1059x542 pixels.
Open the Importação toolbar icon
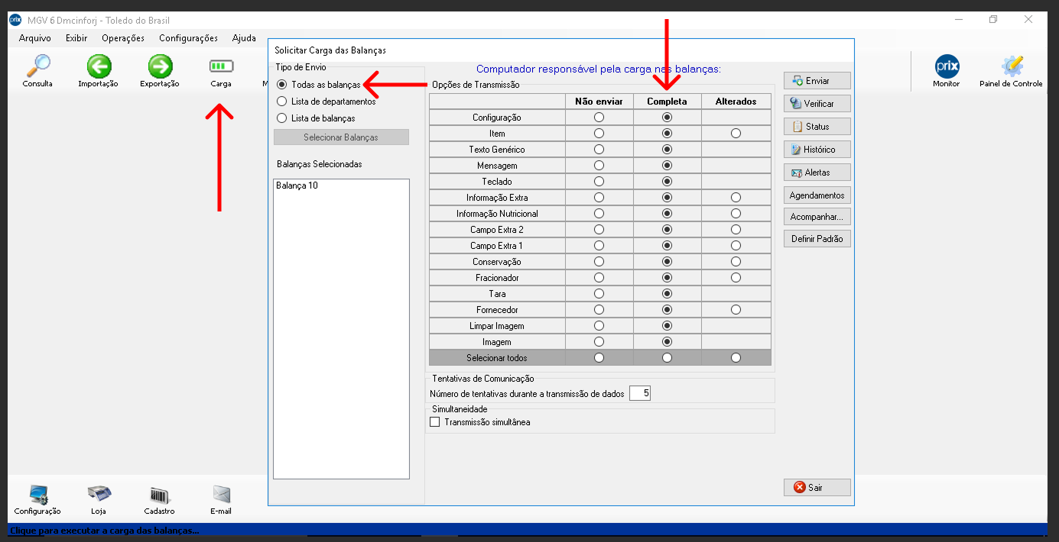(x=99, y=66)
